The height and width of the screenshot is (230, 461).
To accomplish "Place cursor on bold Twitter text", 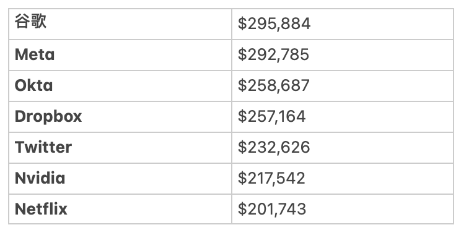I will 43,147.
